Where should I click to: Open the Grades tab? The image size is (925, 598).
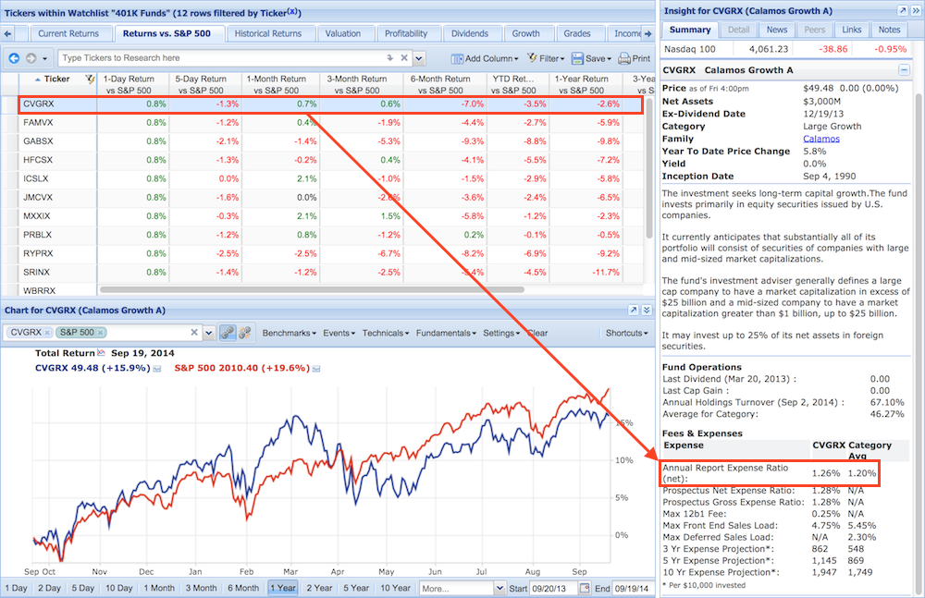[577, 33]
